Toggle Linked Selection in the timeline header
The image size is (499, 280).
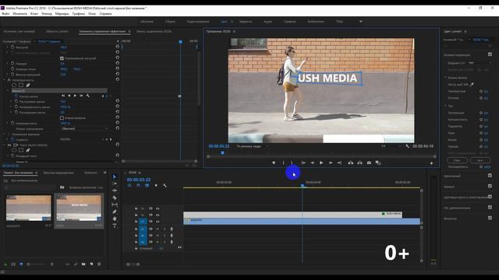[147, 185]
